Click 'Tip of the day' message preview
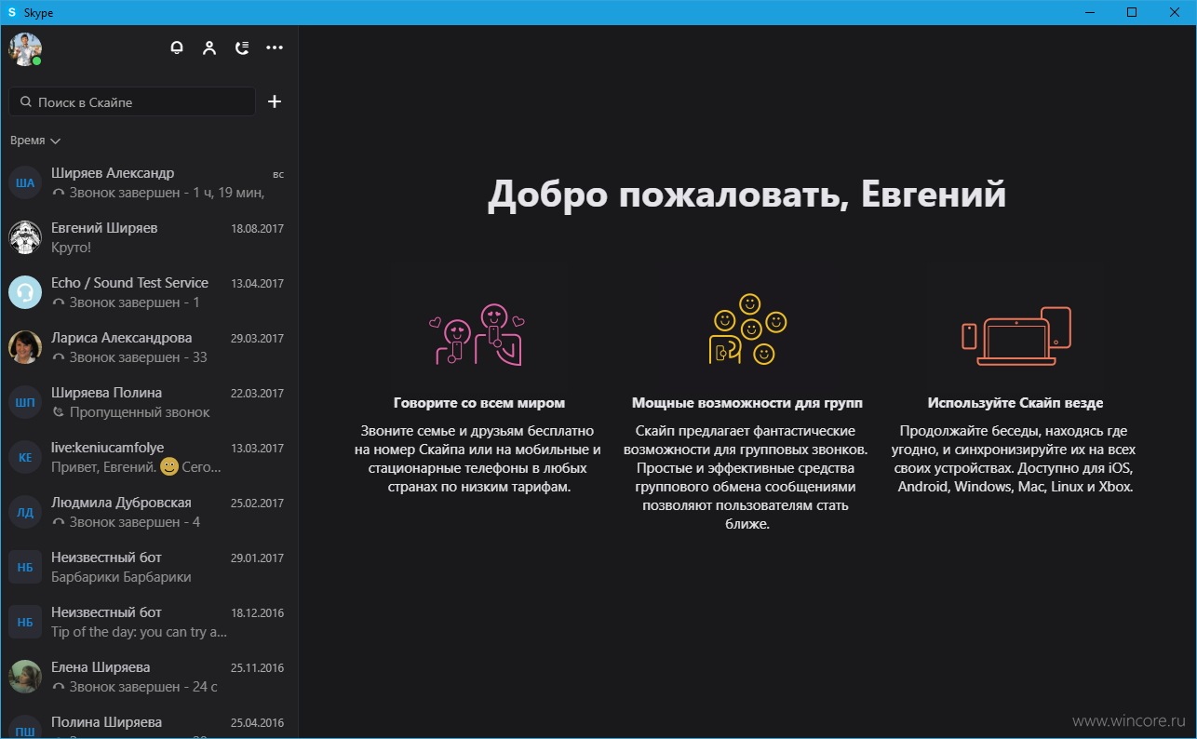The image size is (1197, 739). pos(139,632)
